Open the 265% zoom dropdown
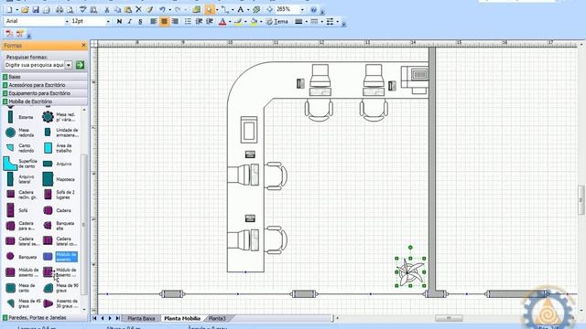 [302, 10]
